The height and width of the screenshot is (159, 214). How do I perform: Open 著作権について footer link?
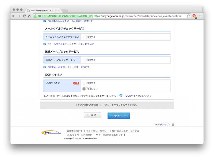click(x=75, y=131)
